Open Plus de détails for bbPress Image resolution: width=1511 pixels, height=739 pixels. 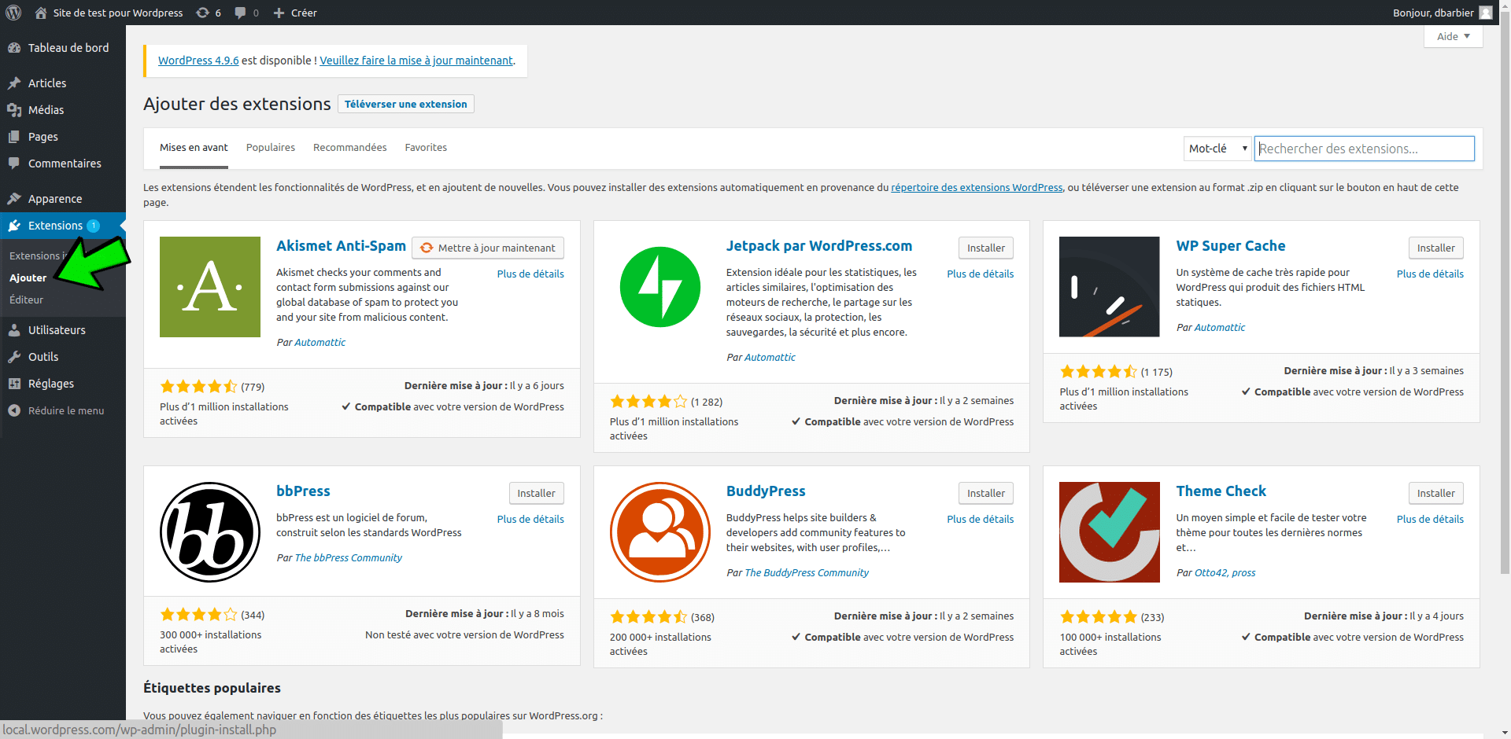530,519
